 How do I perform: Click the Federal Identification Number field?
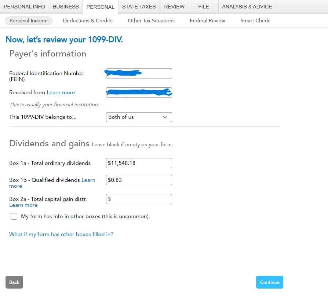[139, 73]
